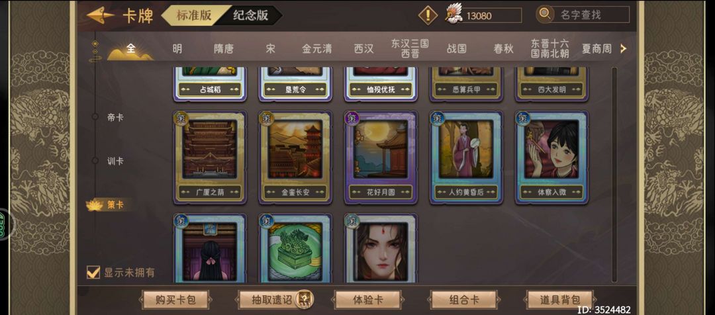Open the 隋唐 dynasty tab
The image size is (715, 315).
click(x=224, y=48)
